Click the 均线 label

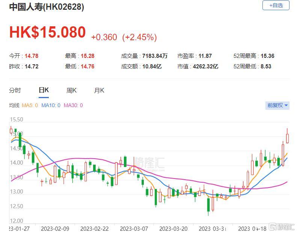[x=14, y=105]
